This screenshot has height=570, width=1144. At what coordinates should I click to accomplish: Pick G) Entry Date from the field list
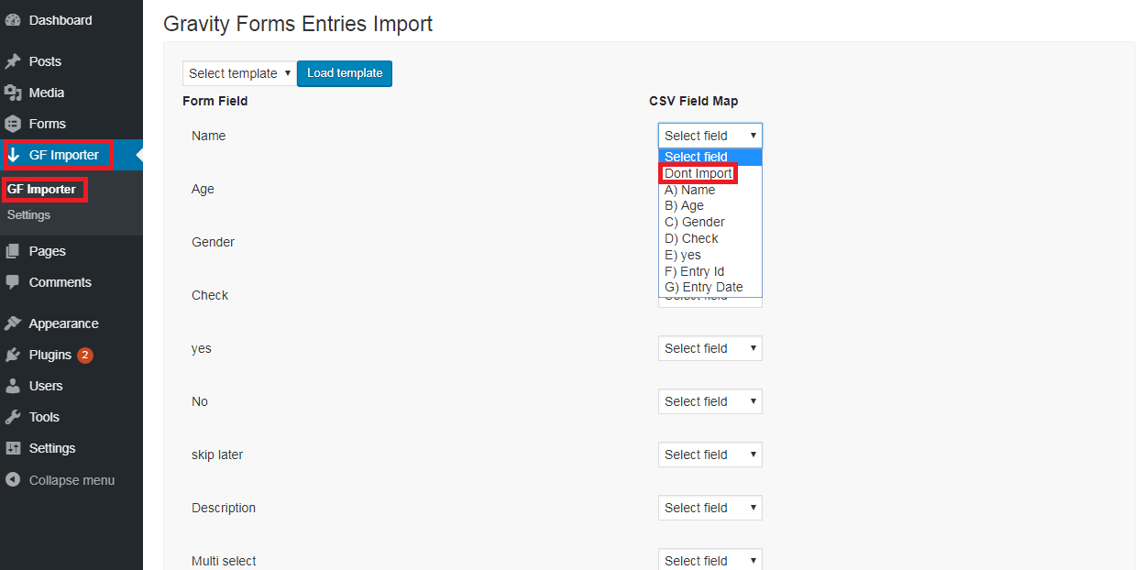(704, 287)
